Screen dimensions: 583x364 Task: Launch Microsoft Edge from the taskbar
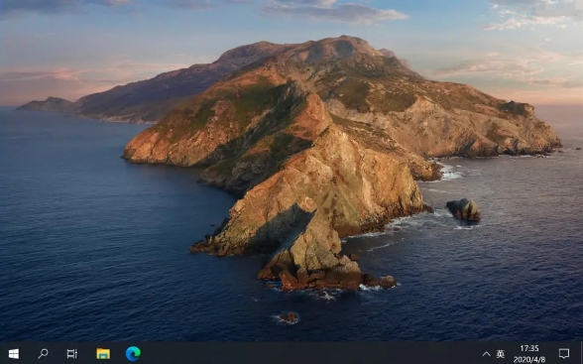click(133, 354)
